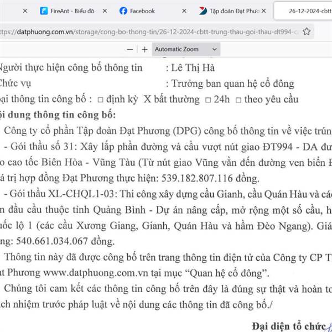Image resolution: width=332 pixels, height=332 pixels.
Task: Open the Automatic Zoom dropdown
Action: click(x=186, y=49)
